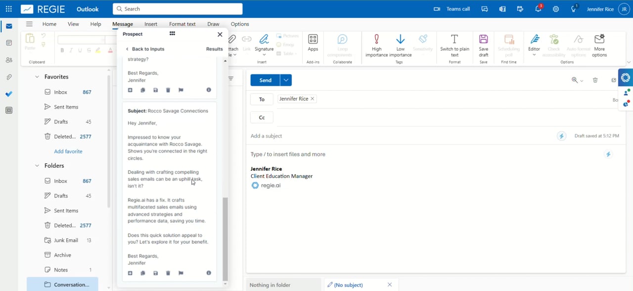The height and width of the screenshot is (291, 633).
Task: Open the notifications bell
Action: coord(538,9)
